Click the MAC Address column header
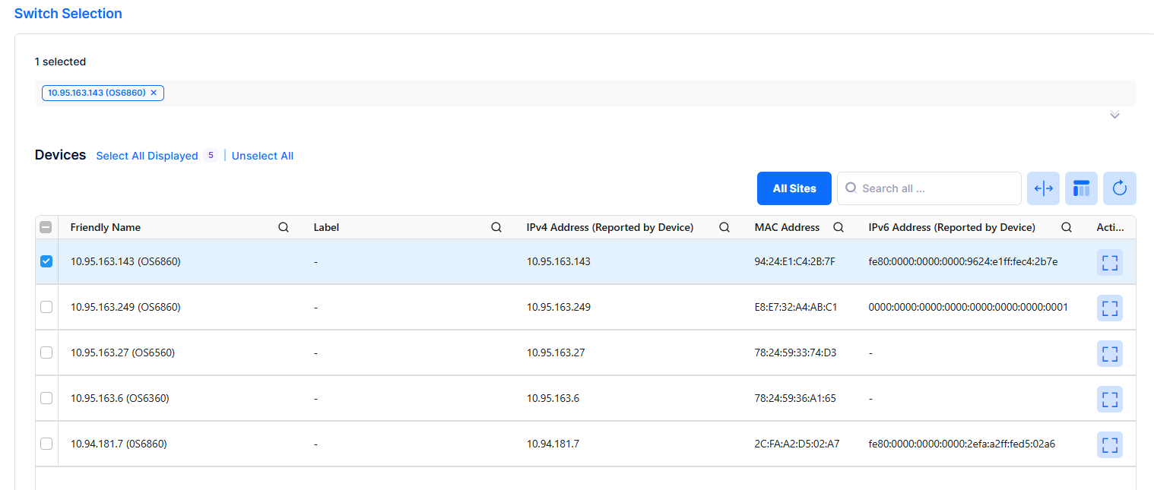Screen dimensions: 1154x490 pyautogui.click(x=787, y=227)
